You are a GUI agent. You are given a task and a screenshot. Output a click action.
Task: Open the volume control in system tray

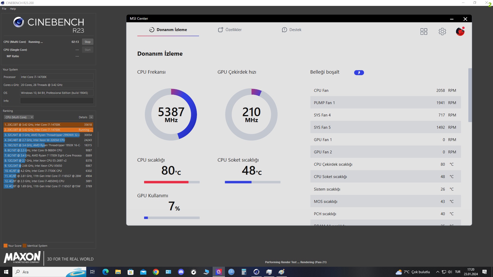(x=450, y=272)
